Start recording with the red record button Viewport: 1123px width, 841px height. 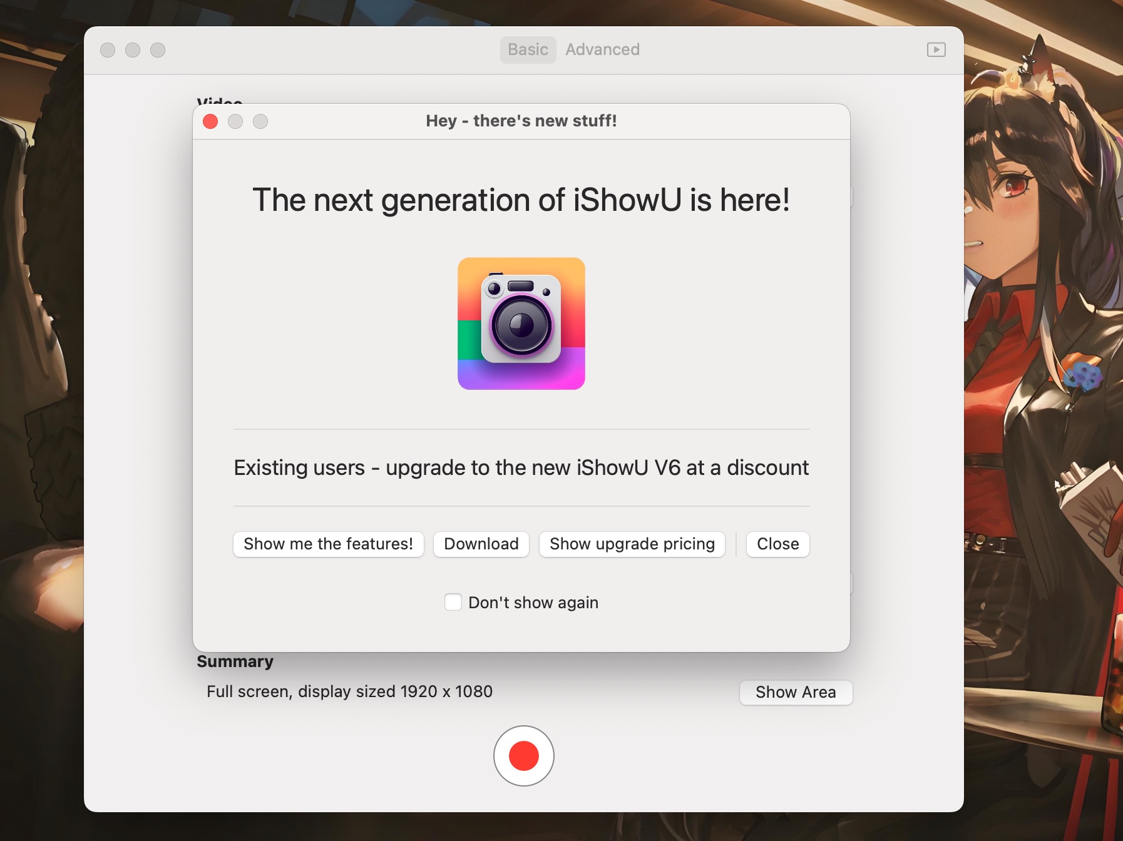pyautogui.click(x=524, y=756)
